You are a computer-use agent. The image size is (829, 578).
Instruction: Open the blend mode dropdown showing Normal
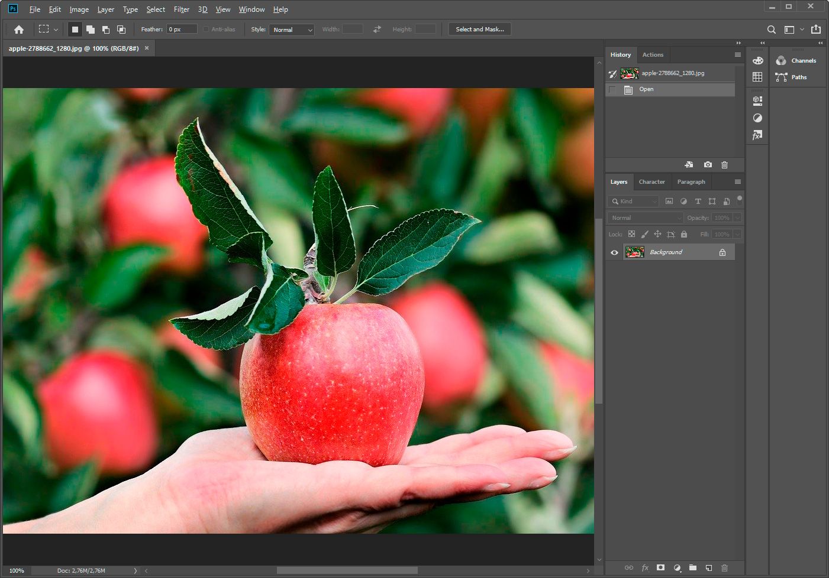(644, 217)
